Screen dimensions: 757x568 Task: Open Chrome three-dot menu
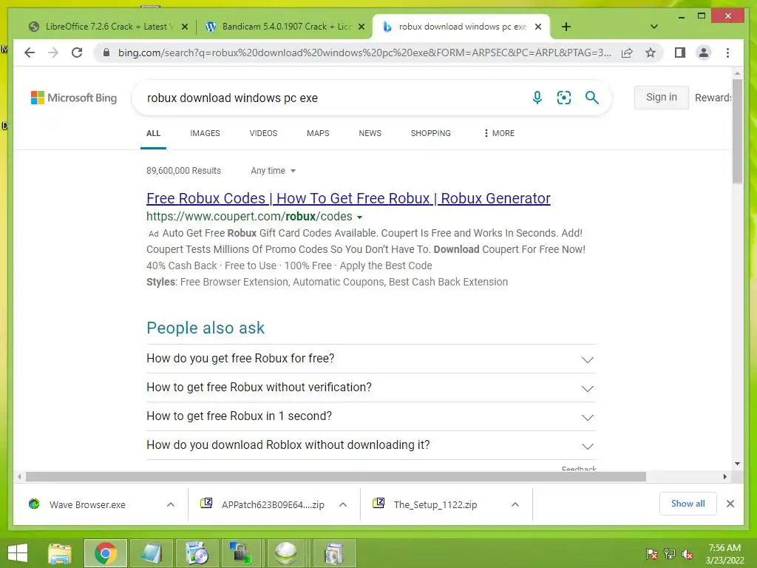click(x=727, y=53)
